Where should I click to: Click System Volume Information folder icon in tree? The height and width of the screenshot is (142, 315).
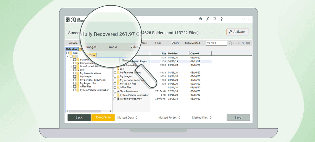(x=78, y=90)
